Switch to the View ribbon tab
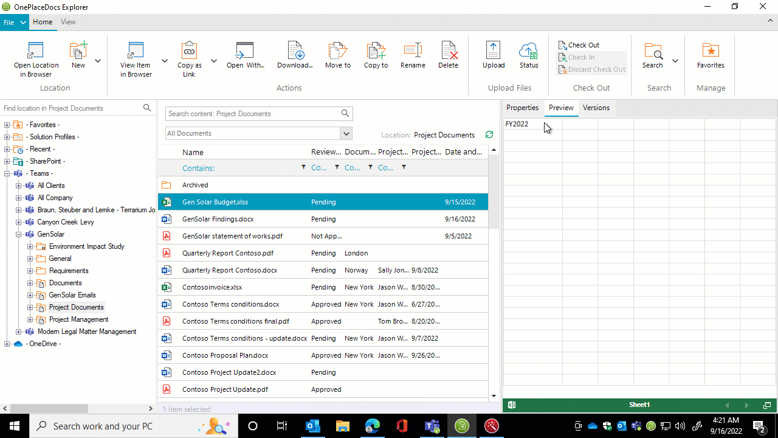 click(x=68, y=22)
